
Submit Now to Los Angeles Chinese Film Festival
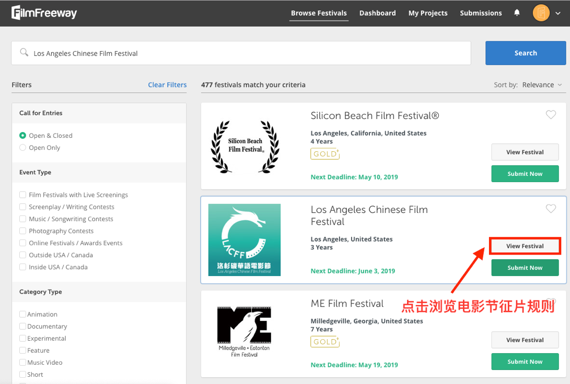525,268
